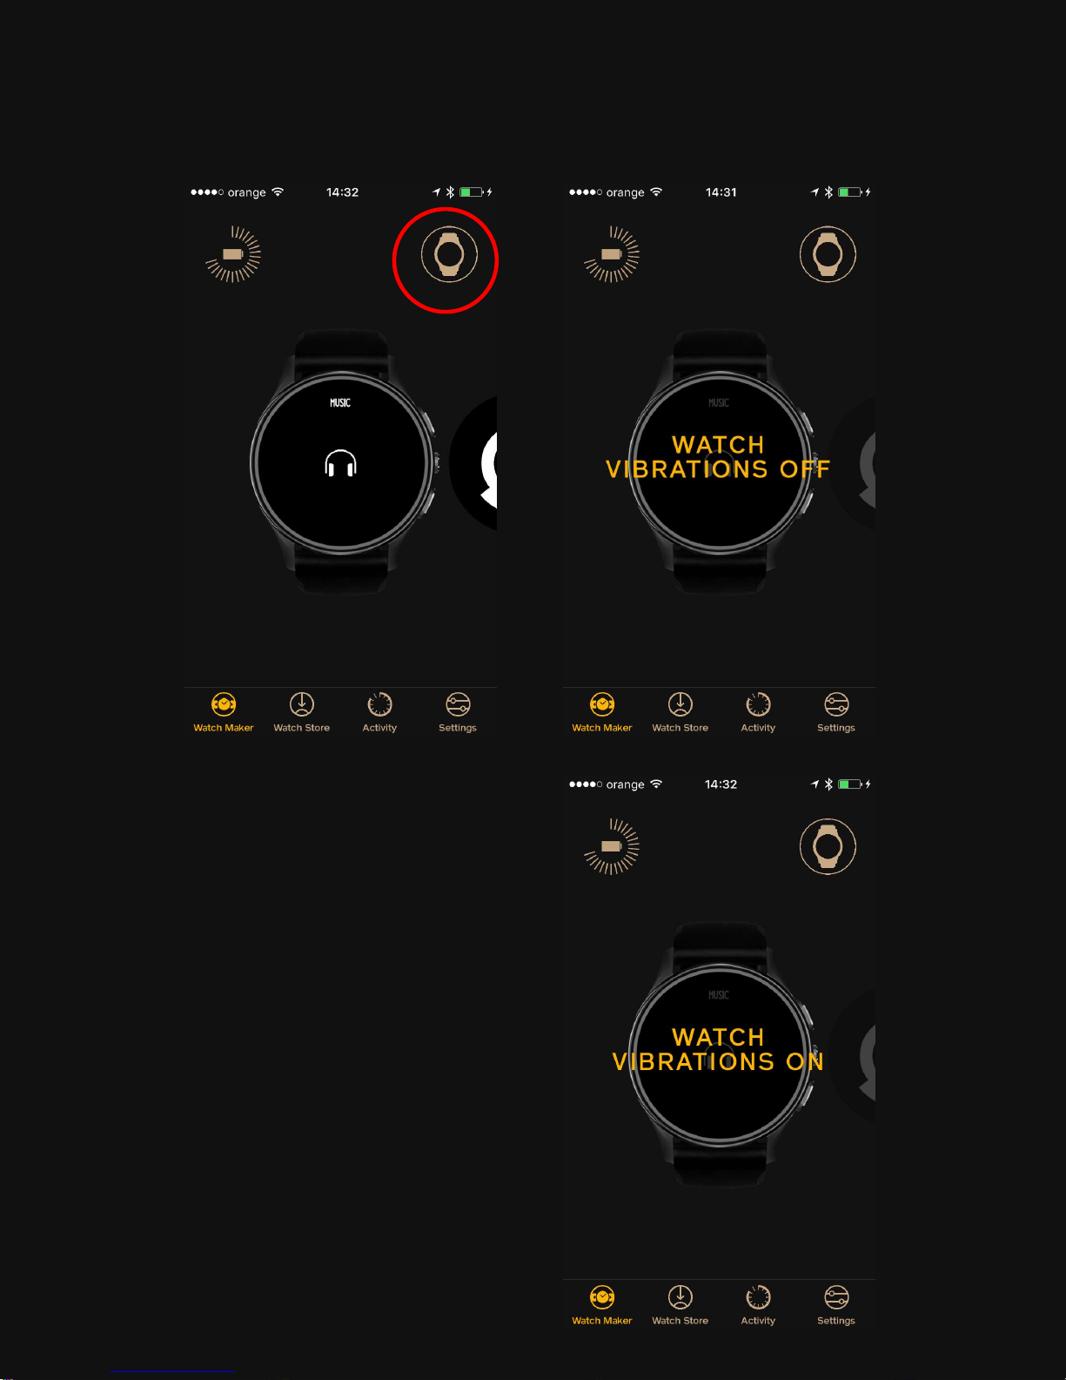
Task: Select Watch Maker tab under the 'Vibrations On' watch
Action: (x=602, y=1306)
